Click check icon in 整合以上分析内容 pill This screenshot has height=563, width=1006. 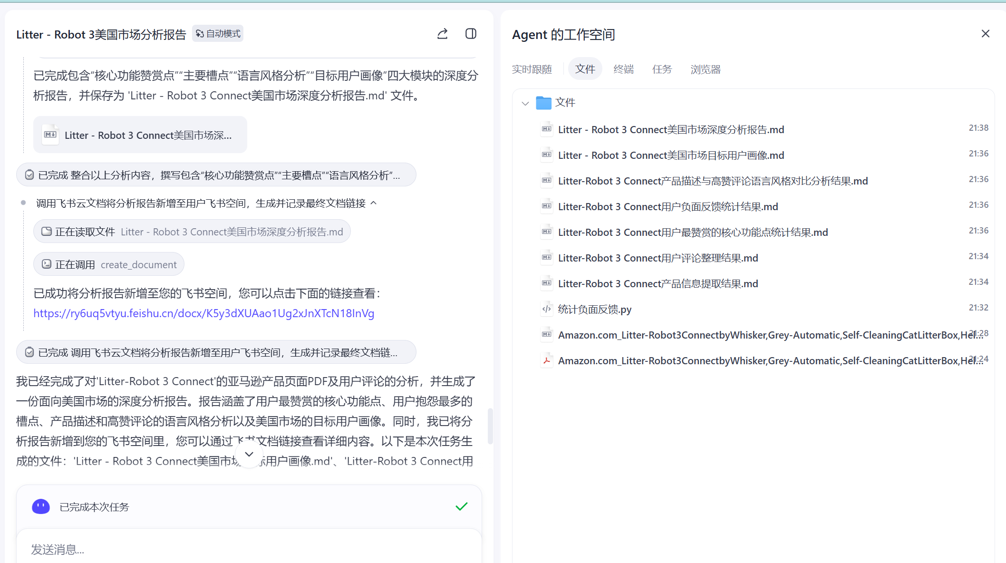29,175
